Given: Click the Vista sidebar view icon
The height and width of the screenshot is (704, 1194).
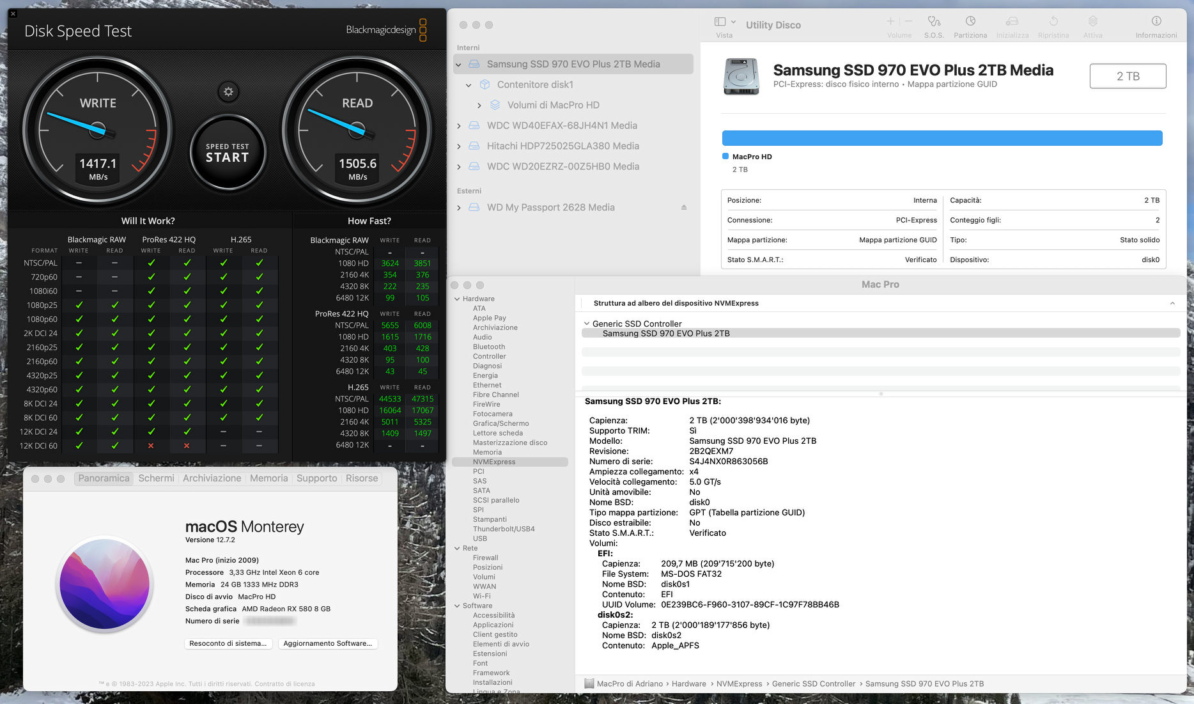Looking at the screenshot, I should (x=720, y=22).
